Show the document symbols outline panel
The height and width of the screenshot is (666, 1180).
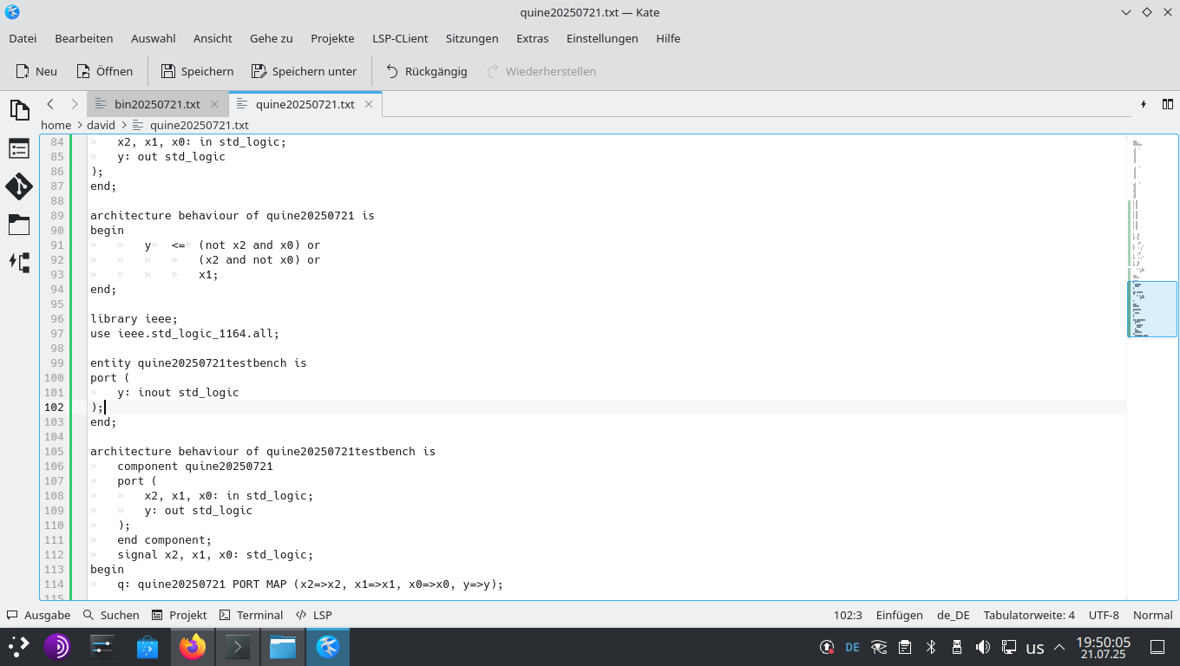pos(19,148)
